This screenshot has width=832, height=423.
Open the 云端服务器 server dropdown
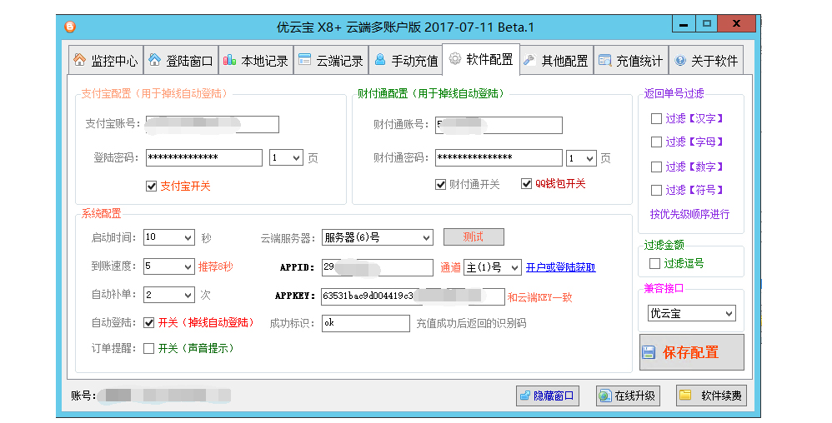click(x=378, y=237)
